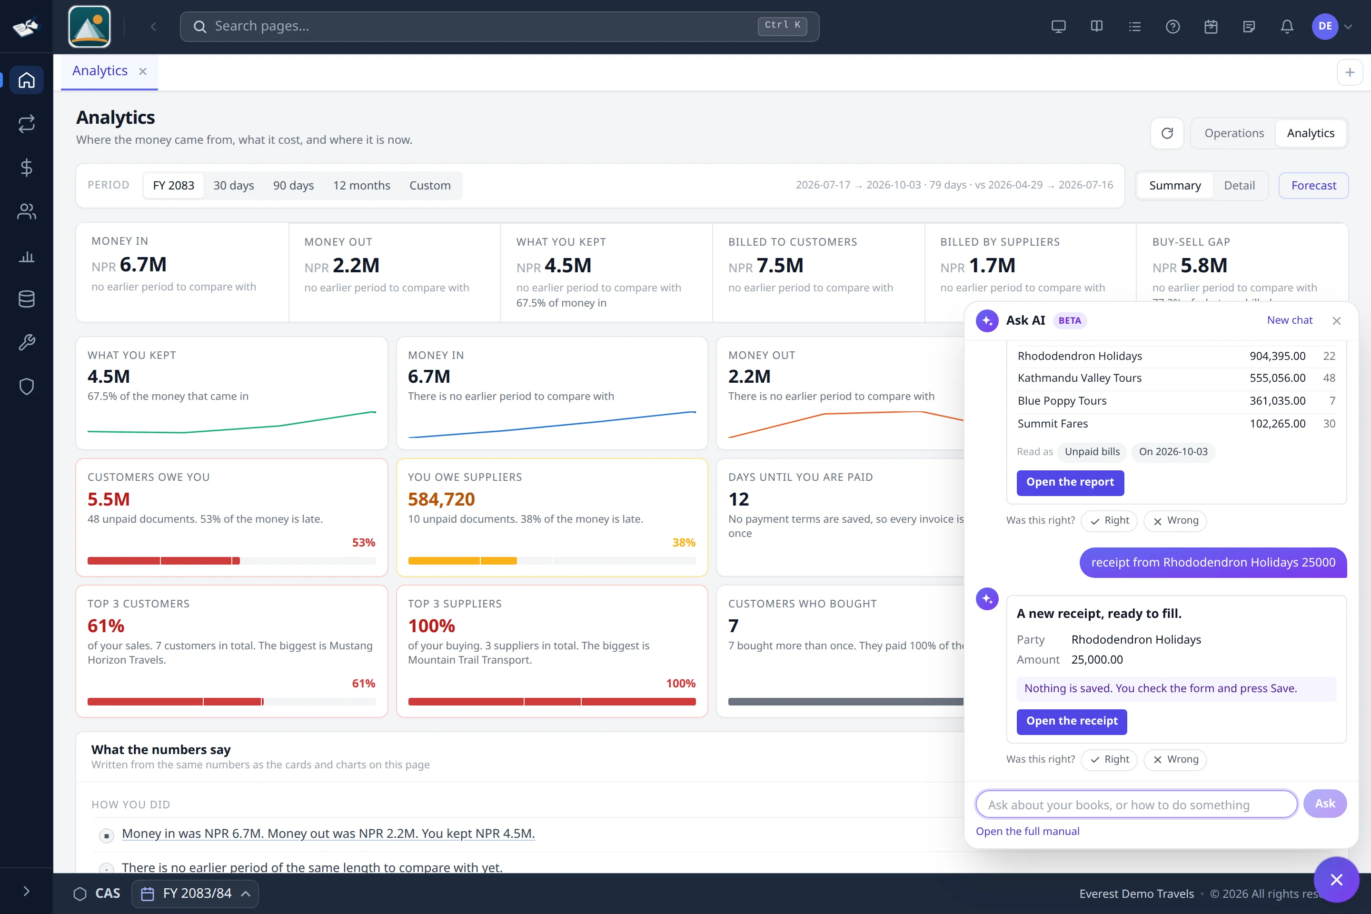Mark the receipt answer as Right
This screenshot has width=1371, height=914.
(1109, 760)
